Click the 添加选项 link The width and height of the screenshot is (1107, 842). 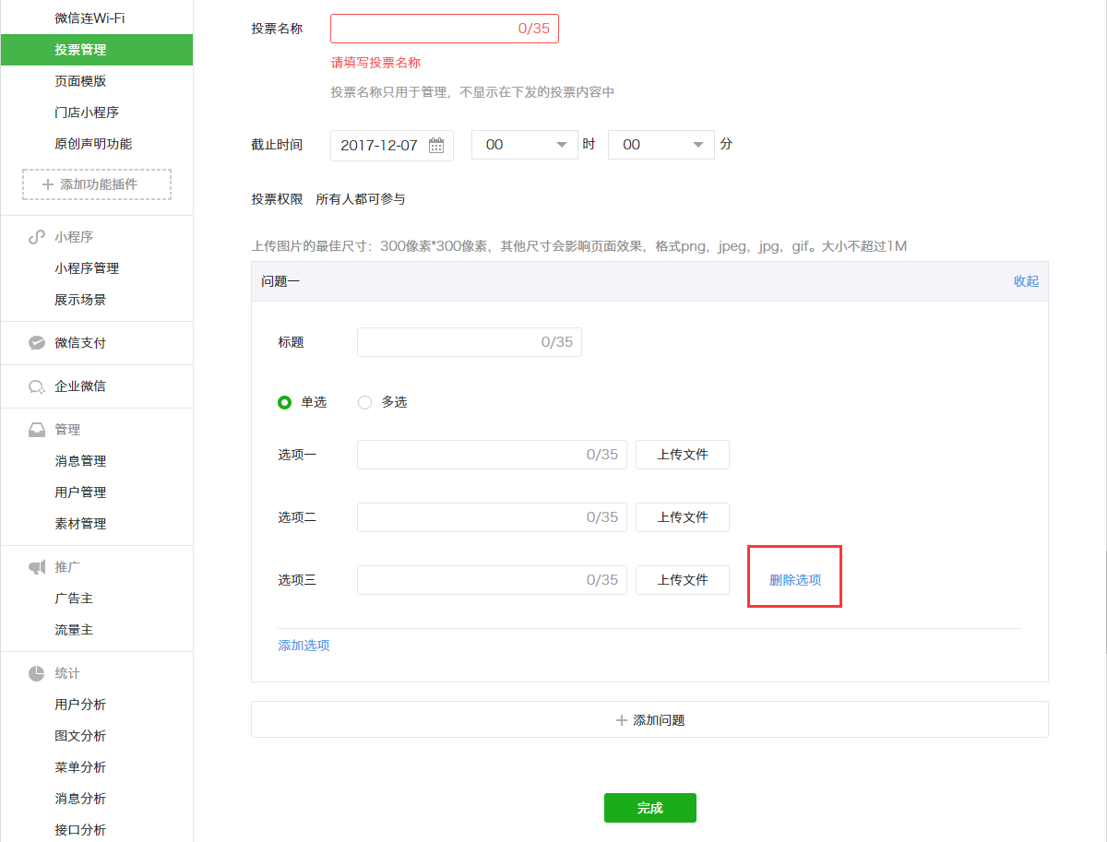click(x=304, y=646)
